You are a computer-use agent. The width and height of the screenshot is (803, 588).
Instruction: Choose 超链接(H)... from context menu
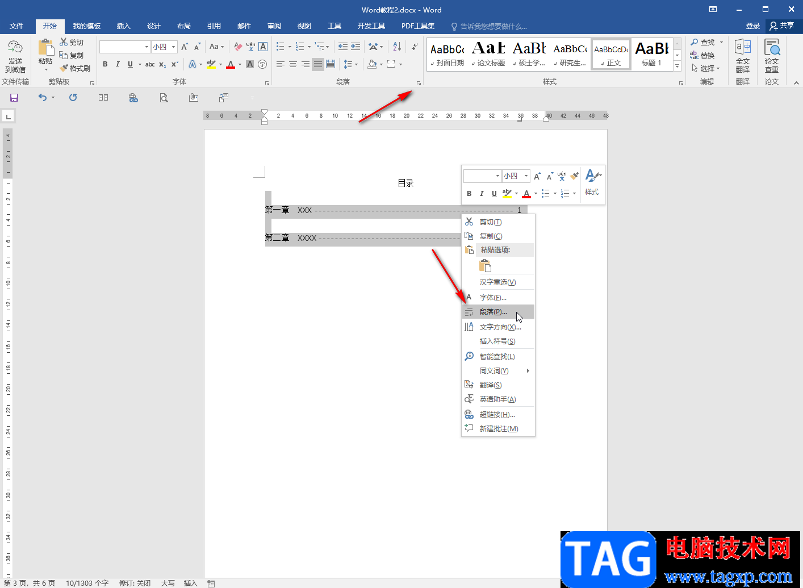(498, 415)
